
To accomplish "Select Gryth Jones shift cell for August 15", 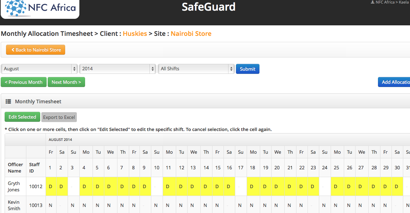I will pyautogui.click(x=217, y=186).
